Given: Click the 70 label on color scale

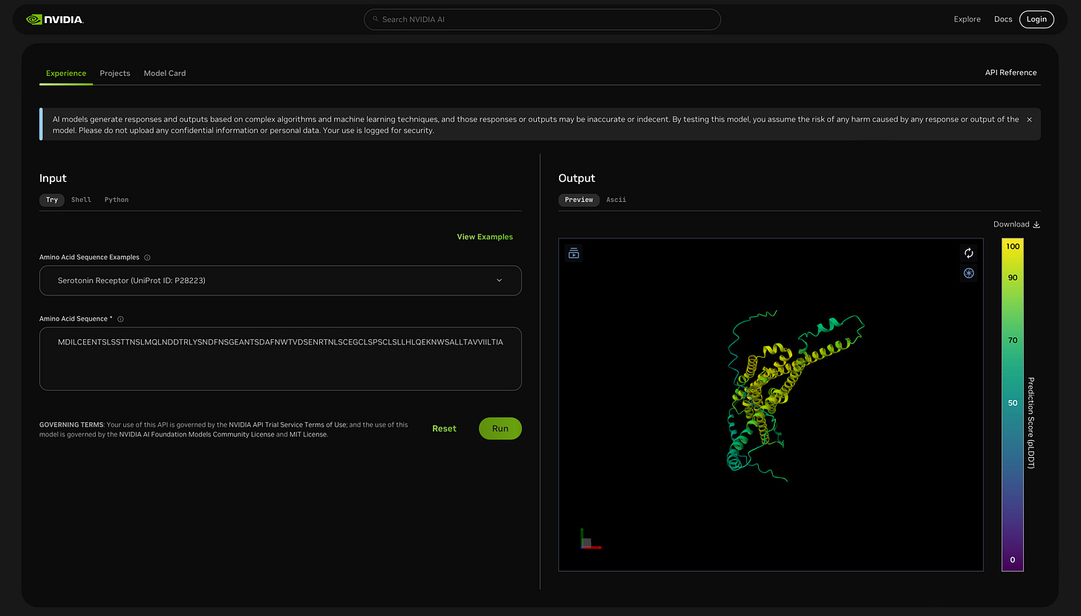Looking at the screenshot, I should click(x=1013, y=340).
